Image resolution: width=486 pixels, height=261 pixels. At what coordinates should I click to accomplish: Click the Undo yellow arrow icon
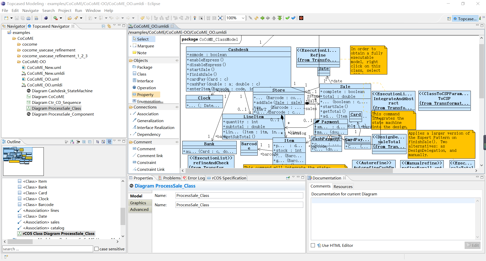click(x=142, y=18)
